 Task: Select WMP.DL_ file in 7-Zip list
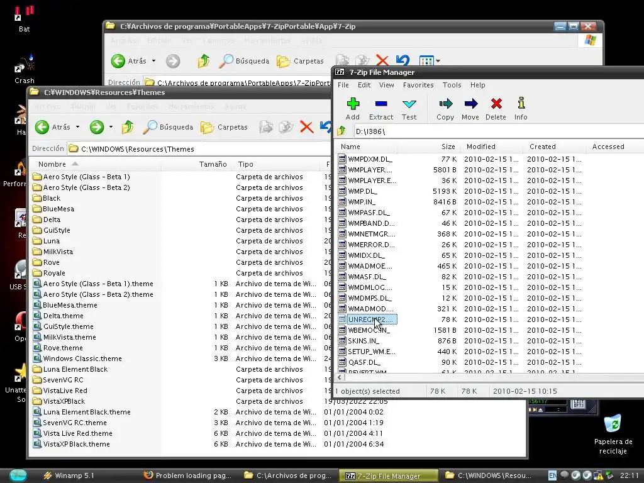click(x=358, y=191)
